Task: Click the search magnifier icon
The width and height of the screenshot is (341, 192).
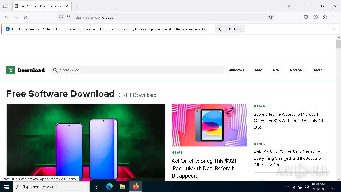Action: pyautogui.click(x=55, y=70)
